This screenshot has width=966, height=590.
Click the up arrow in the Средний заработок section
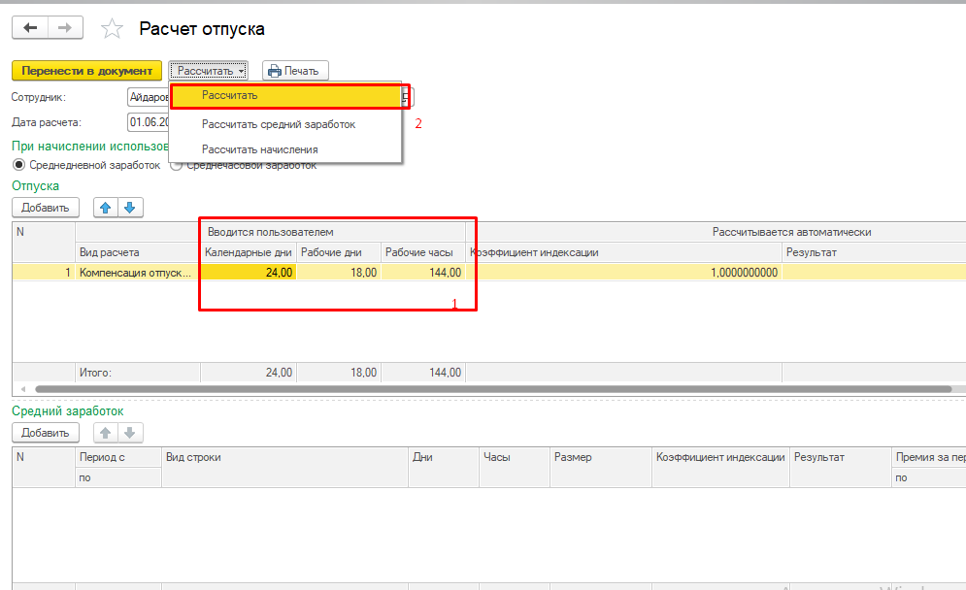[106, 433]
